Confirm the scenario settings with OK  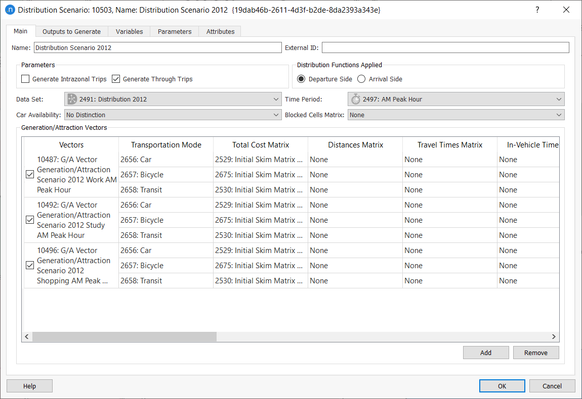point(502,385)
